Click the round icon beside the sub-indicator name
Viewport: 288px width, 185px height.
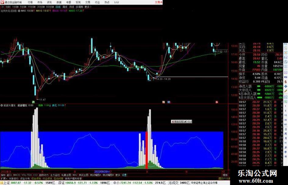[x=2, y=105]
